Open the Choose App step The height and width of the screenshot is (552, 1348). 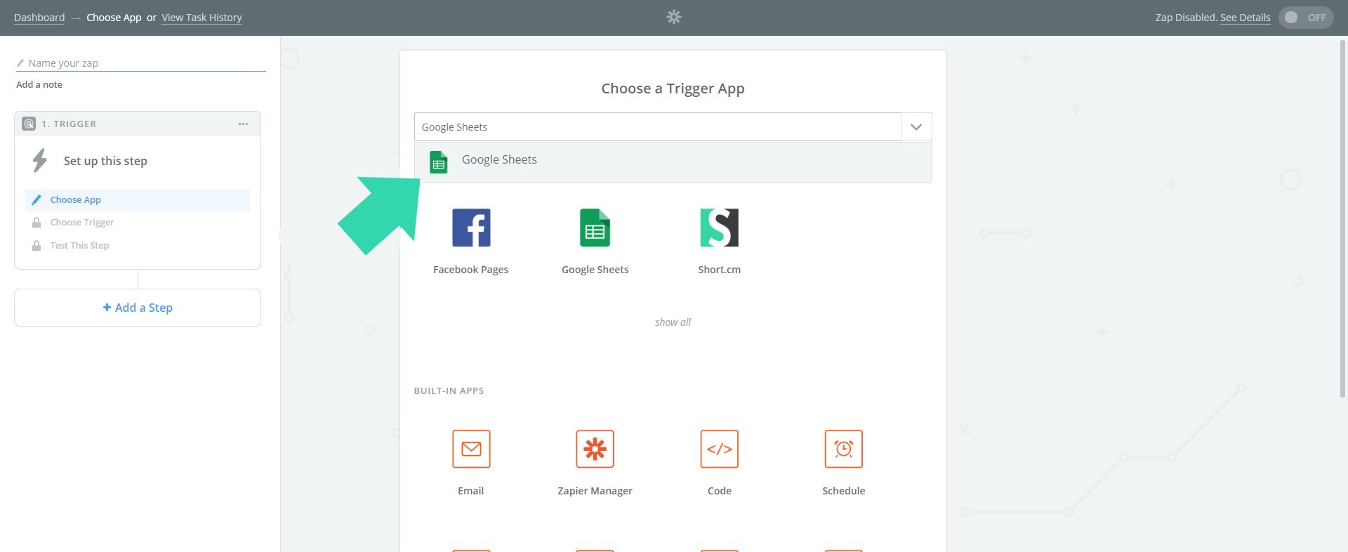click(x=76, y=200)
